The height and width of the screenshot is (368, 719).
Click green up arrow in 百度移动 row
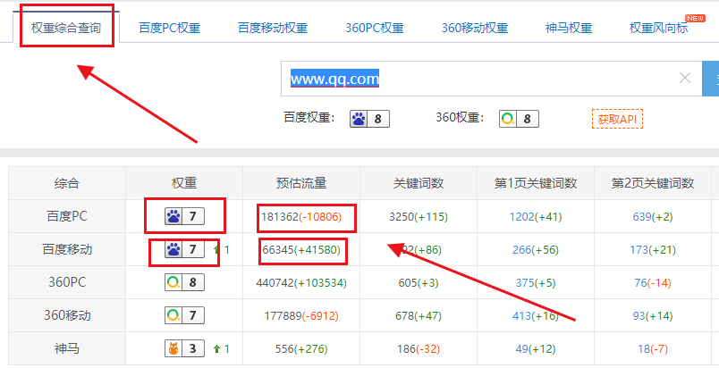[x=217, y=250]
